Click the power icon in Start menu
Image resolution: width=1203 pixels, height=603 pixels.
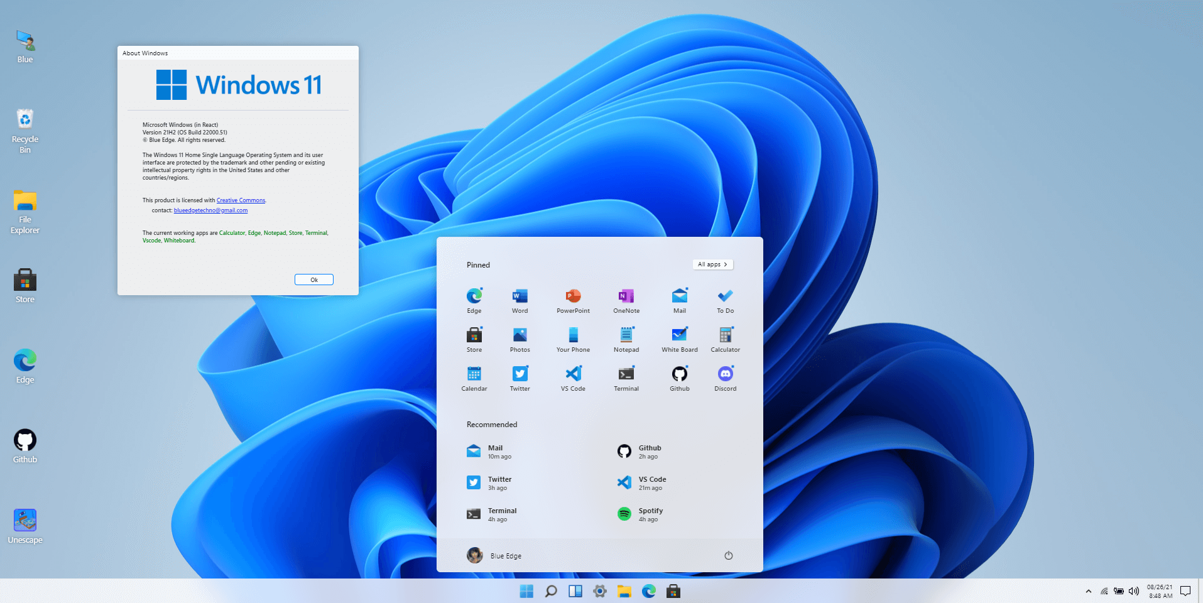729,555
